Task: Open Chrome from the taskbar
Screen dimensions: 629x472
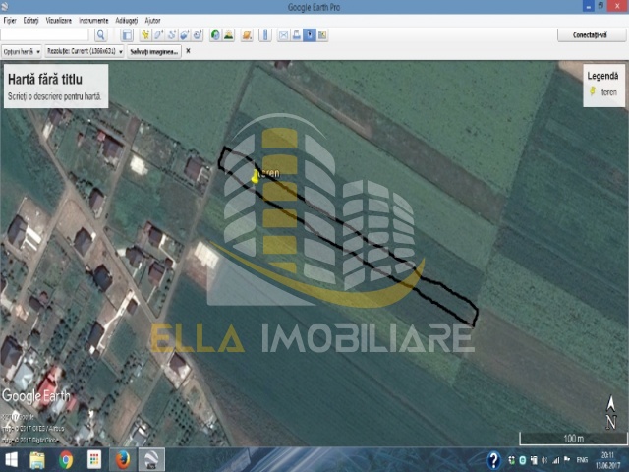Action: click(x=66, y=460)
